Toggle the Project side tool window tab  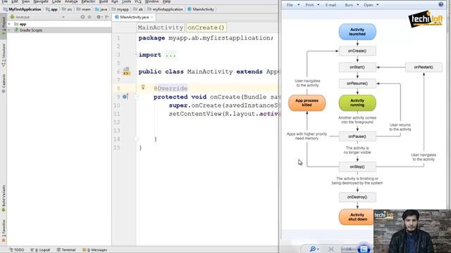pos(4,27)
